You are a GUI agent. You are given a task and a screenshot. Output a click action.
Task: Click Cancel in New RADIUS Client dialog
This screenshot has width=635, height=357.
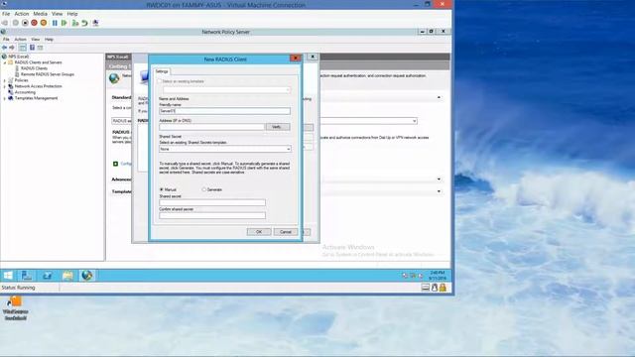pos(286,232)
